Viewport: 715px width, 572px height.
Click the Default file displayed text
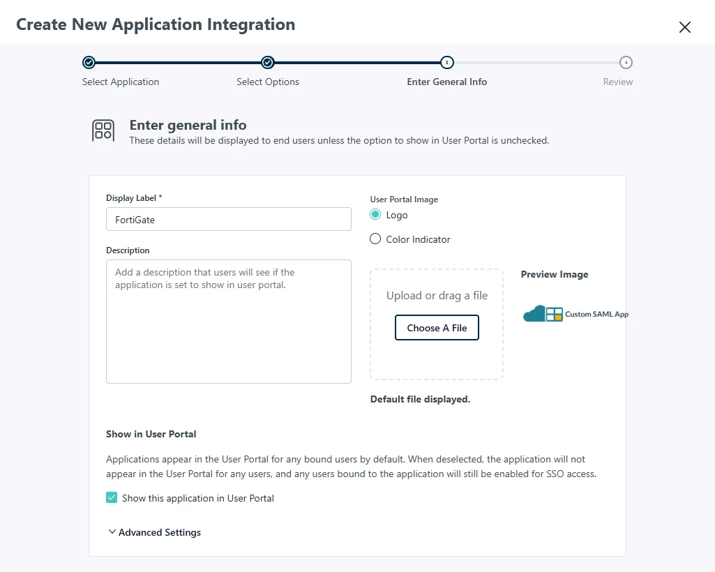pyautogui.click(x=420, y=399)
